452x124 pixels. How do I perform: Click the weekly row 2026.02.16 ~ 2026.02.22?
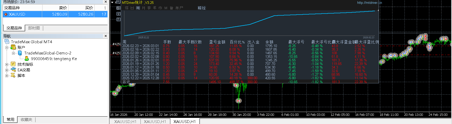click(x=140, y=50)
